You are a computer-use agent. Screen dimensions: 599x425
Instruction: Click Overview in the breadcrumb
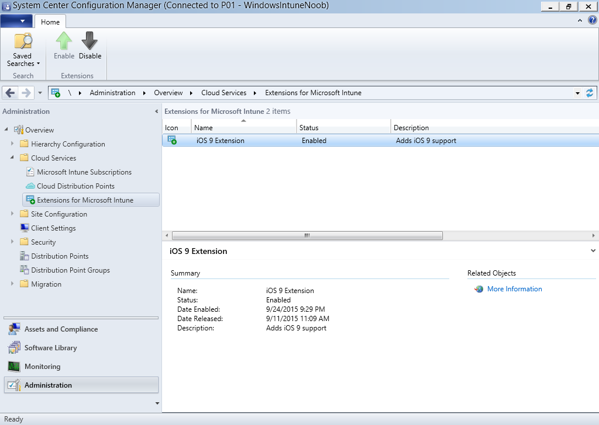click(x=168, y=93)
